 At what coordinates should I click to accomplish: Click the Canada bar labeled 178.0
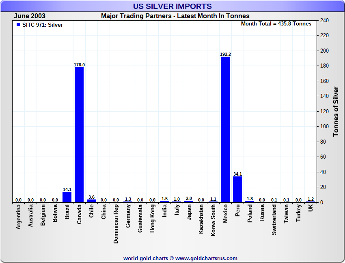point(79,135)
